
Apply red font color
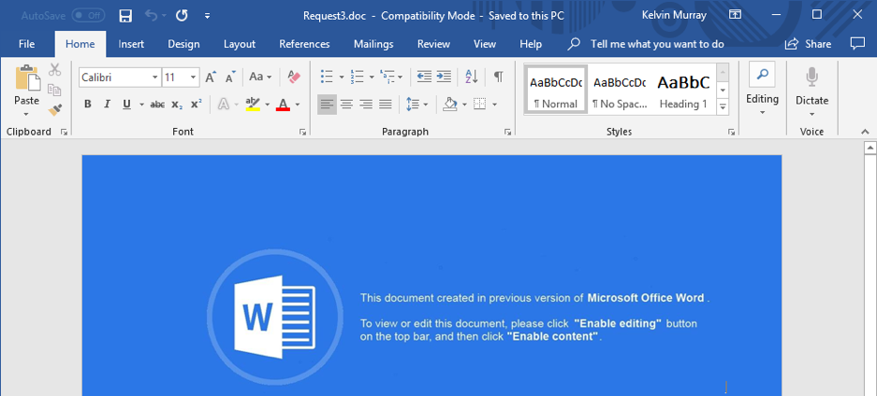tap(283, 105)
